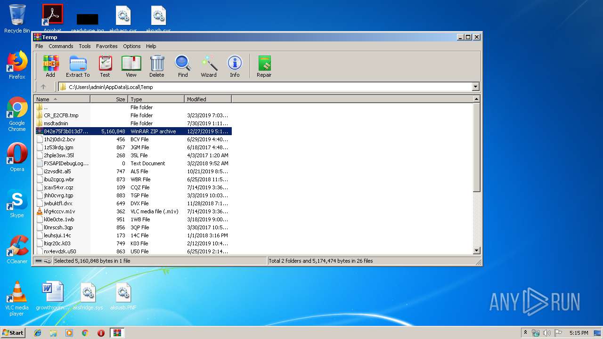Click the Test archive icon
The image size is (603, 339).
click(x=105, y=66)
